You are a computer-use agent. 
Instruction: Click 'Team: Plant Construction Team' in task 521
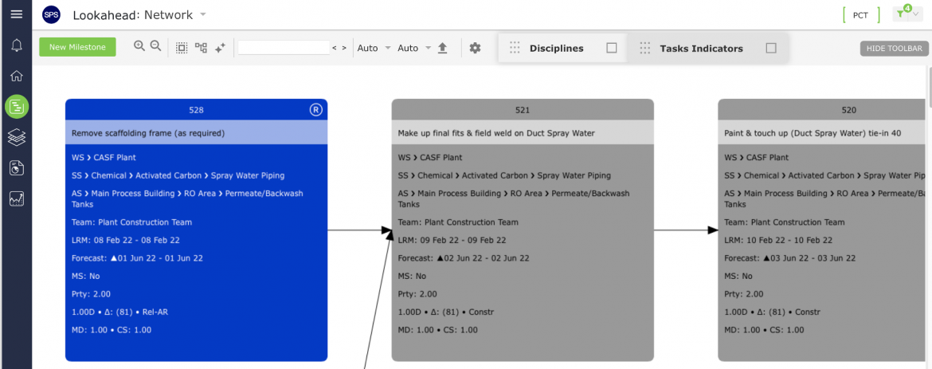458,222
